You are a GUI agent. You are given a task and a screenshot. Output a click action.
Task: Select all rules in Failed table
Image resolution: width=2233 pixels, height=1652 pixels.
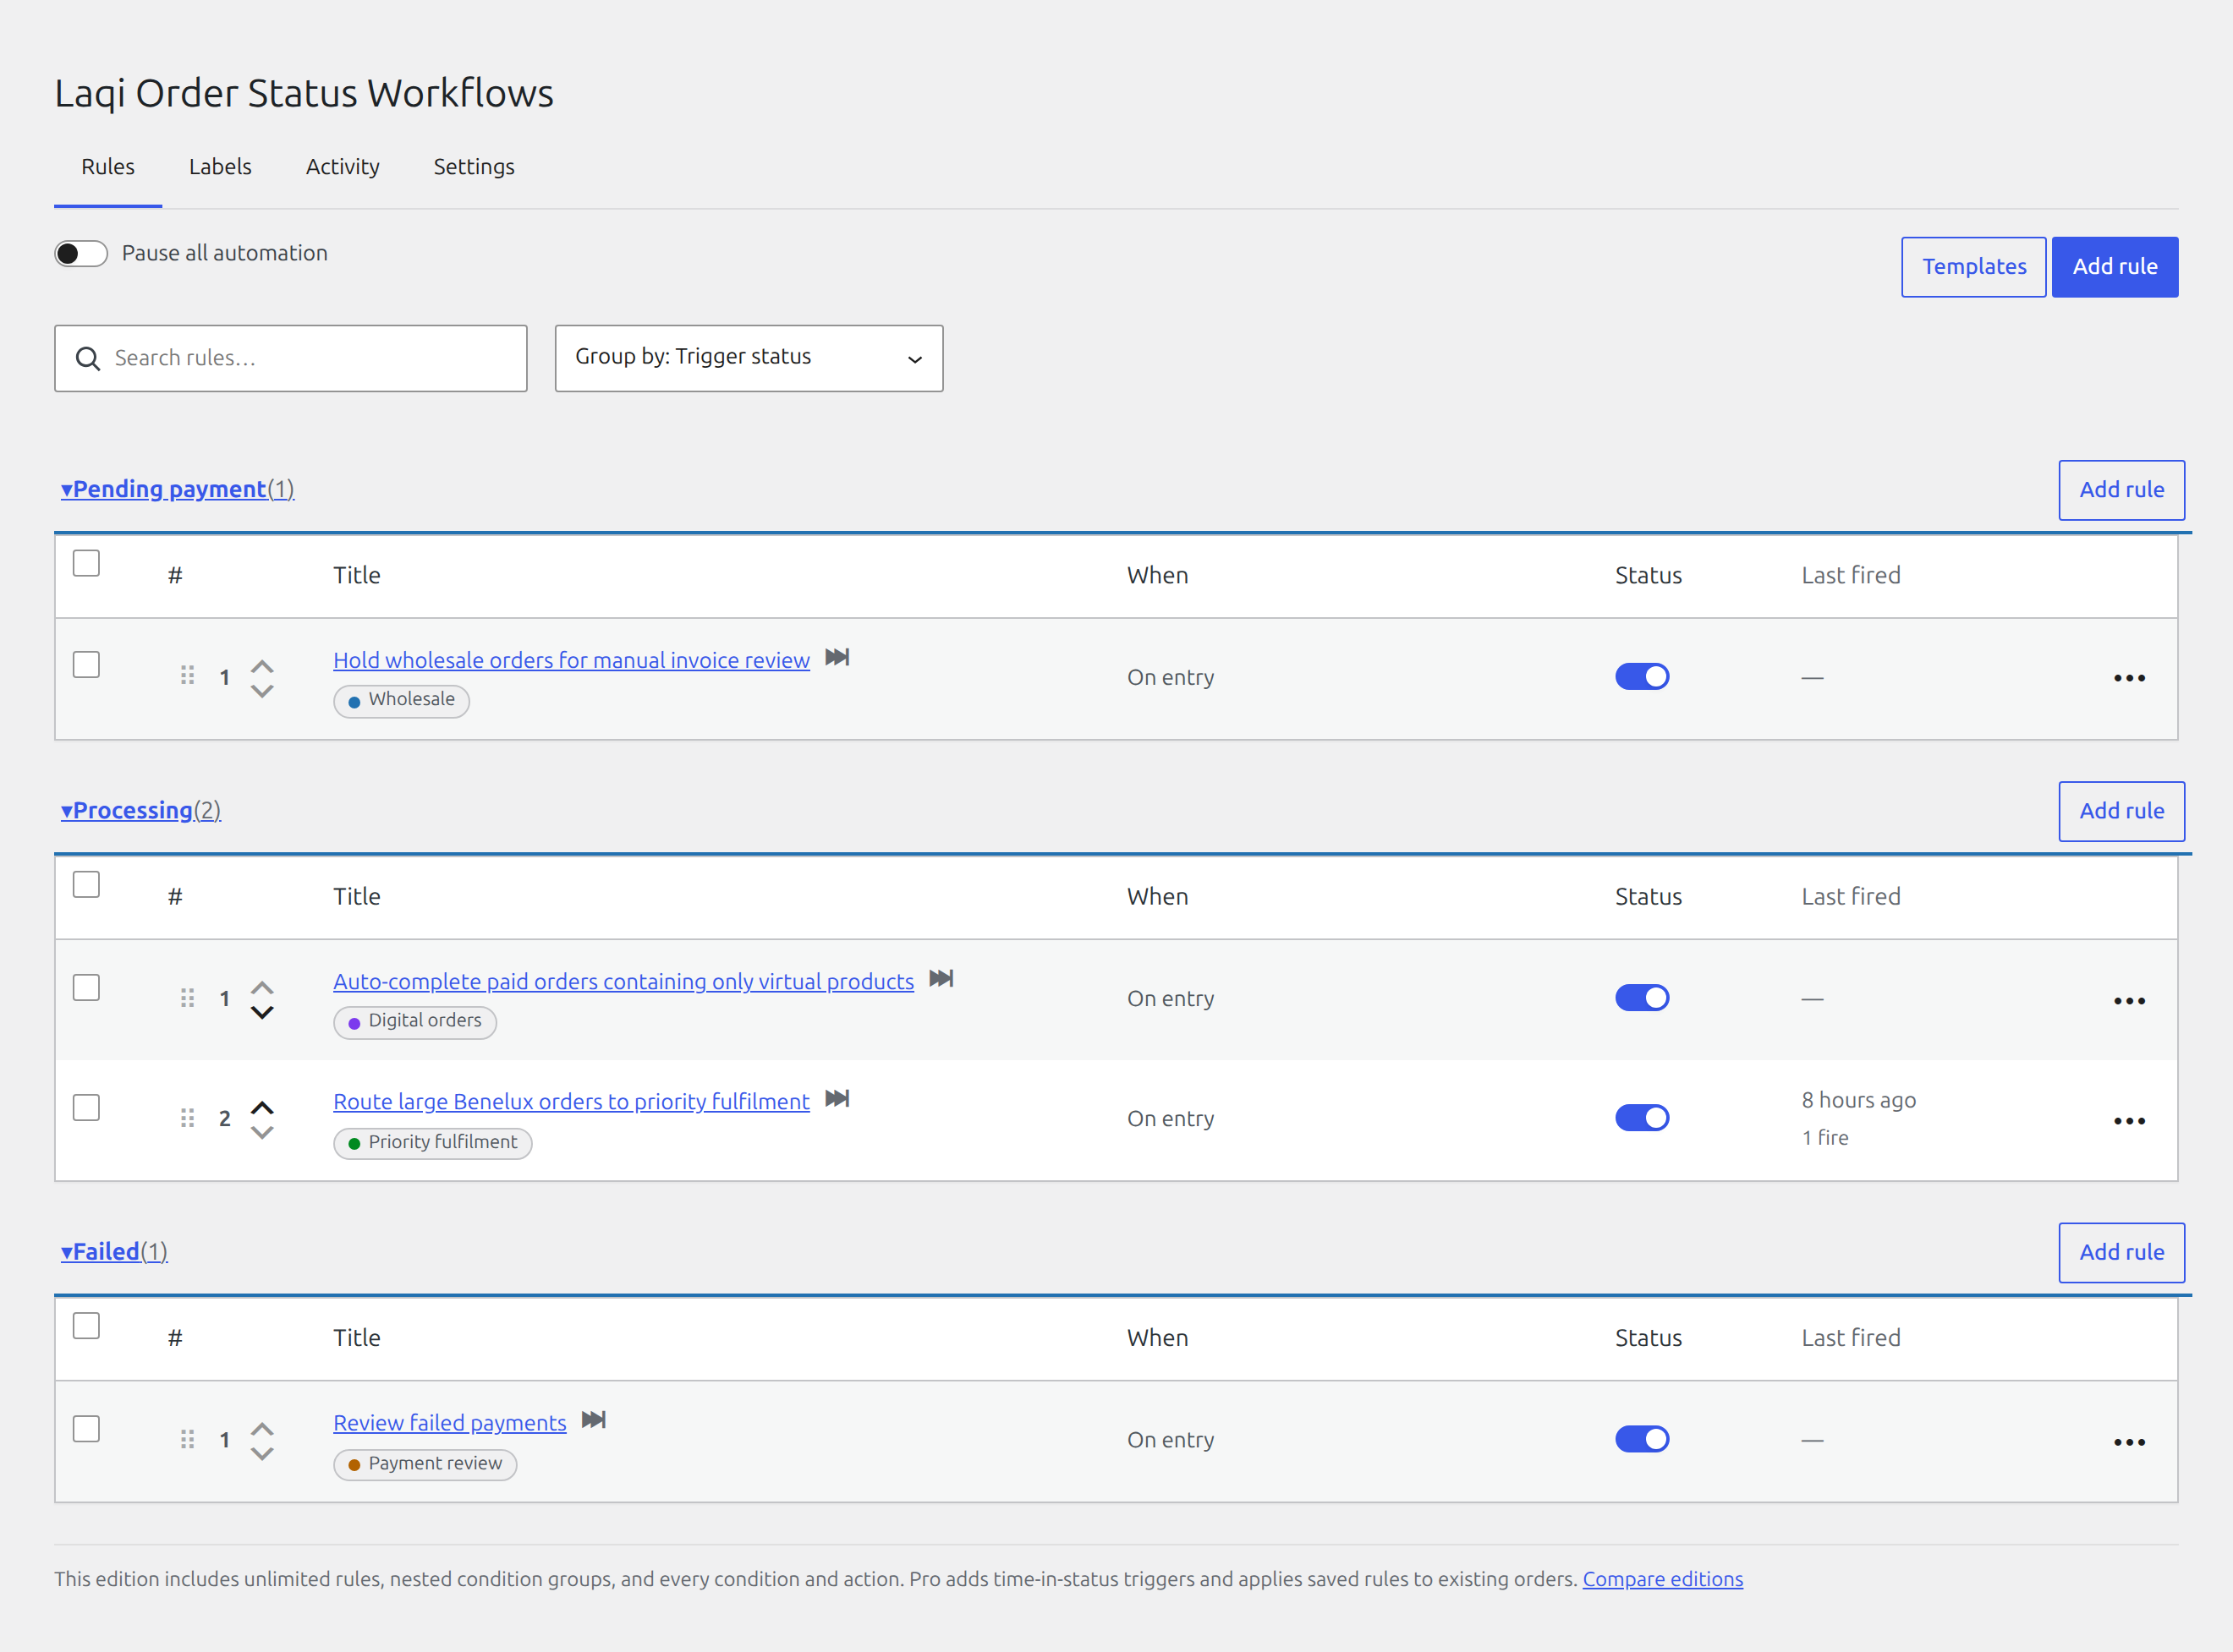(87, 1326)
